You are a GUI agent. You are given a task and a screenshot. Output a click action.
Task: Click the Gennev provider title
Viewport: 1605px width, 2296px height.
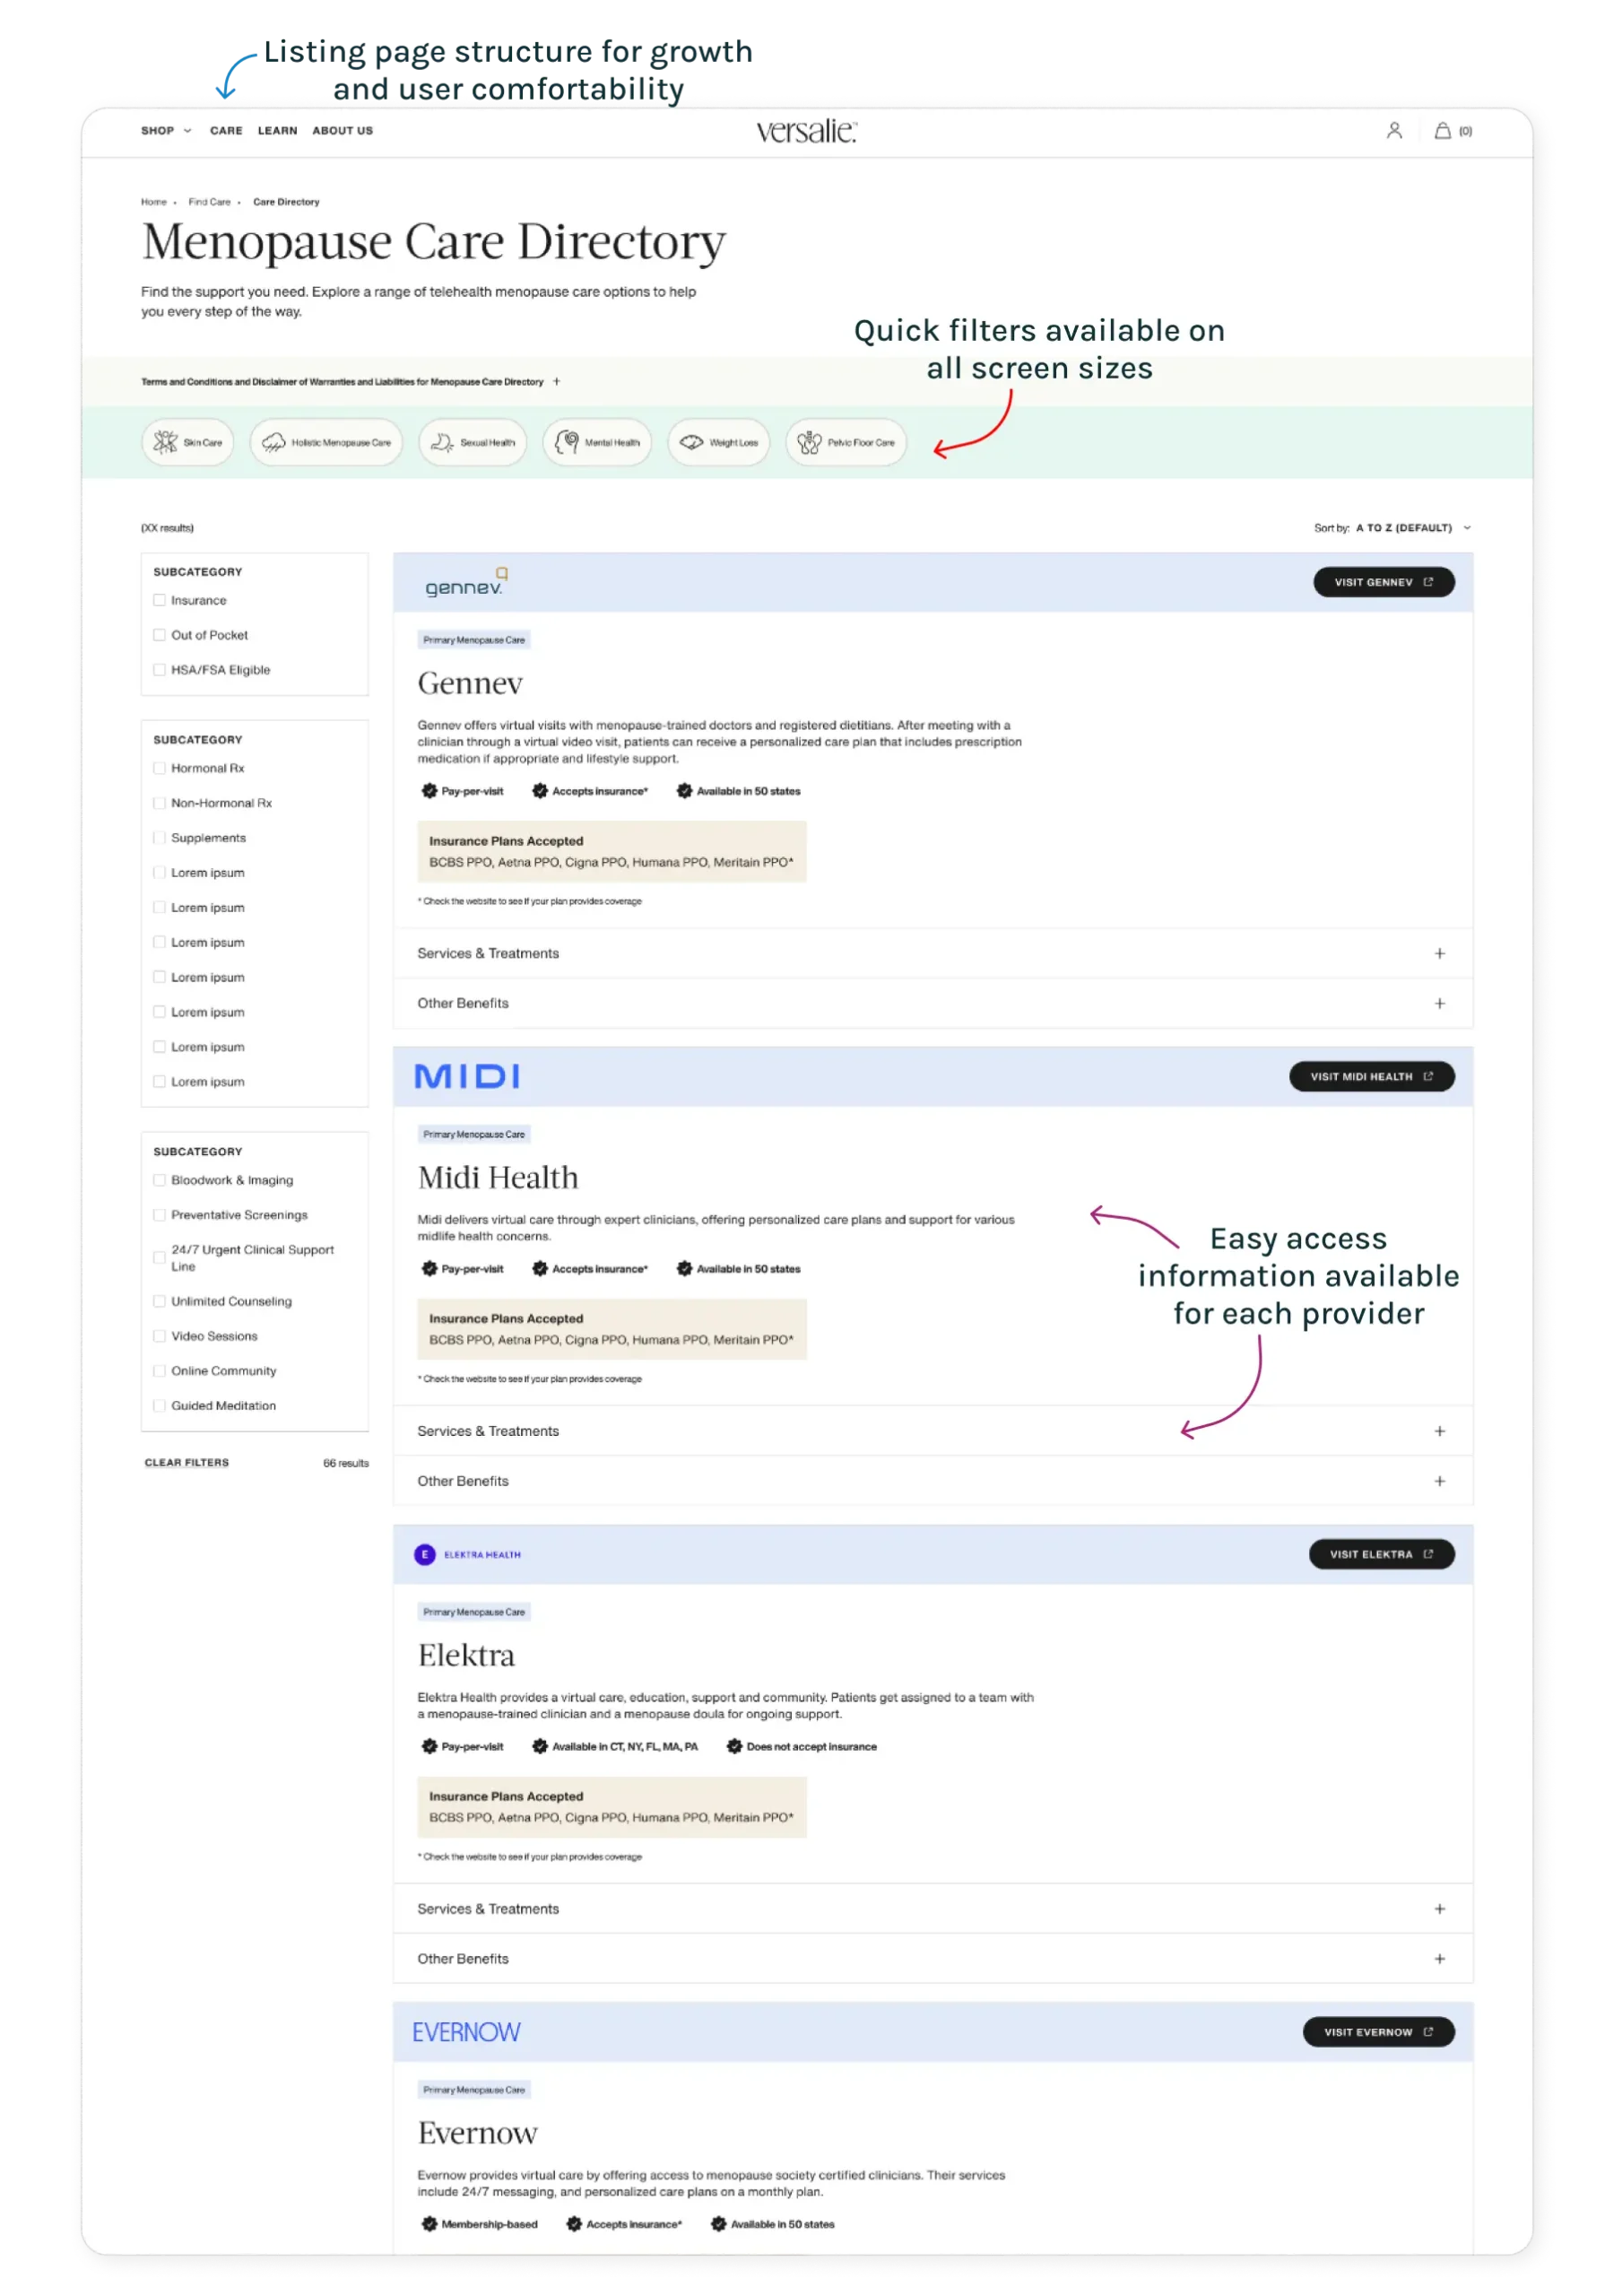470,683
